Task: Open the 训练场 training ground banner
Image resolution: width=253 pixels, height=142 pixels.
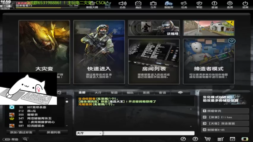Action: 154,28
